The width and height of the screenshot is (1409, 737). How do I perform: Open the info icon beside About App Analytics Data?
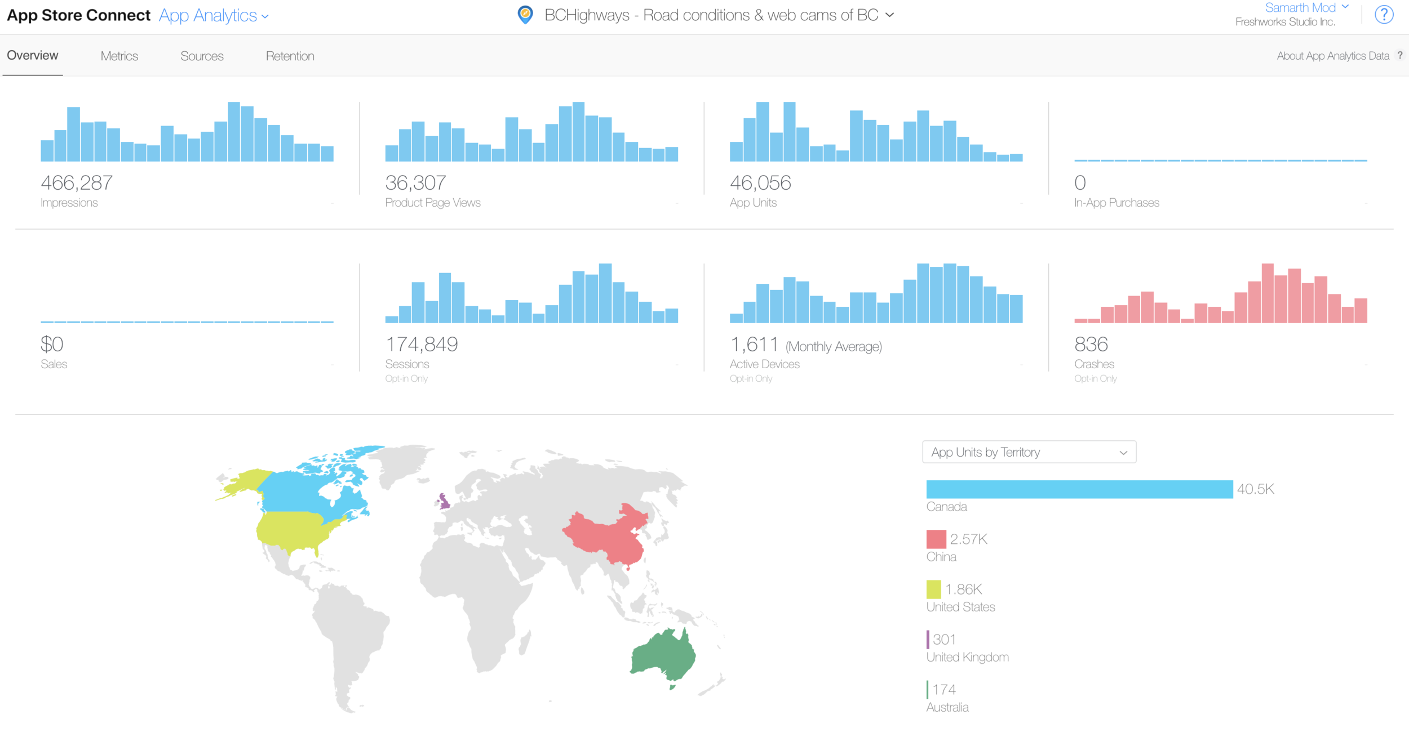coord(1400,55)
